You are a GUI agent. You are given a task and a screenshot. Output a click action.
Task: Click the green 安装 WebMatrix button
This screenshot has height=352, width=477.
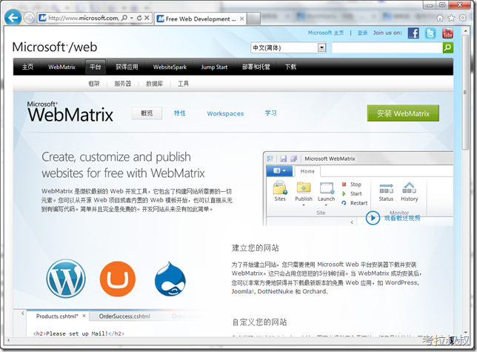point(403,113)
